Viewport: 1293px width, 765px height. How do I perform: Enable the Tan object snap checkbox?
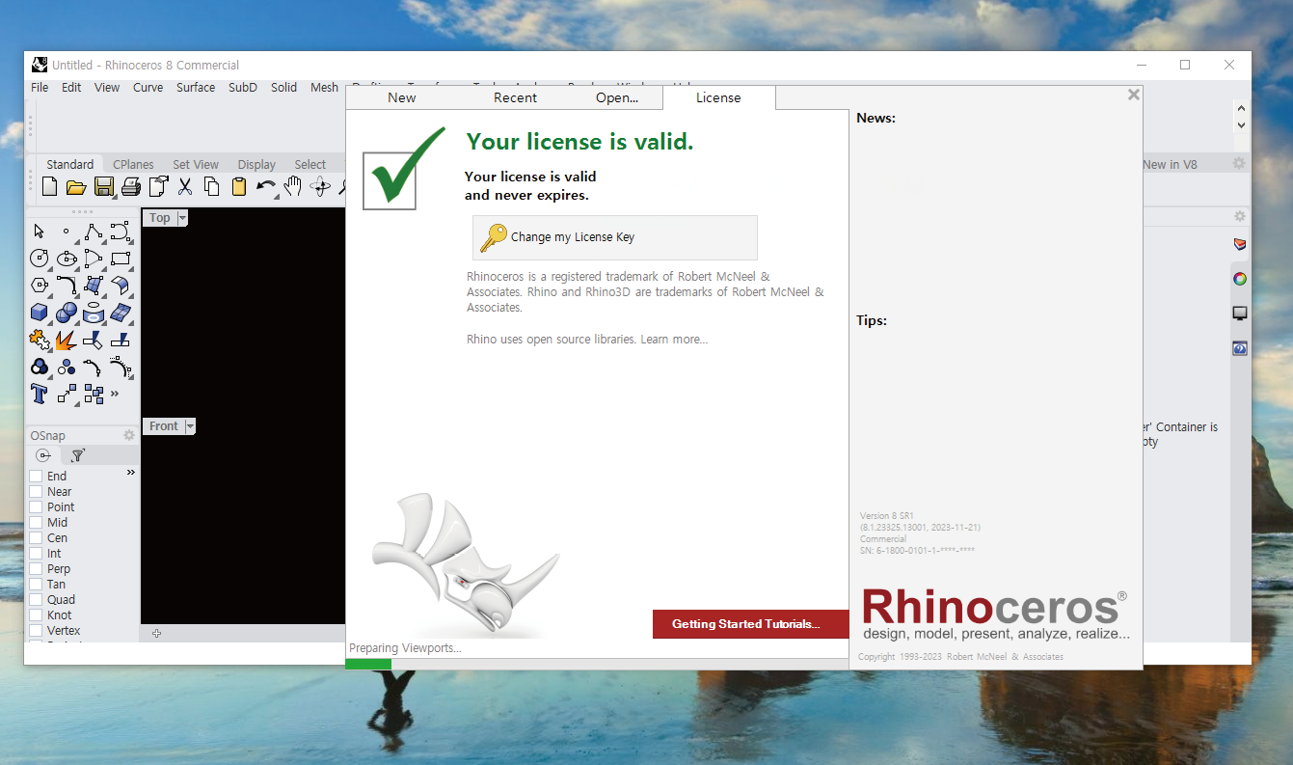(x=36, y=585)
